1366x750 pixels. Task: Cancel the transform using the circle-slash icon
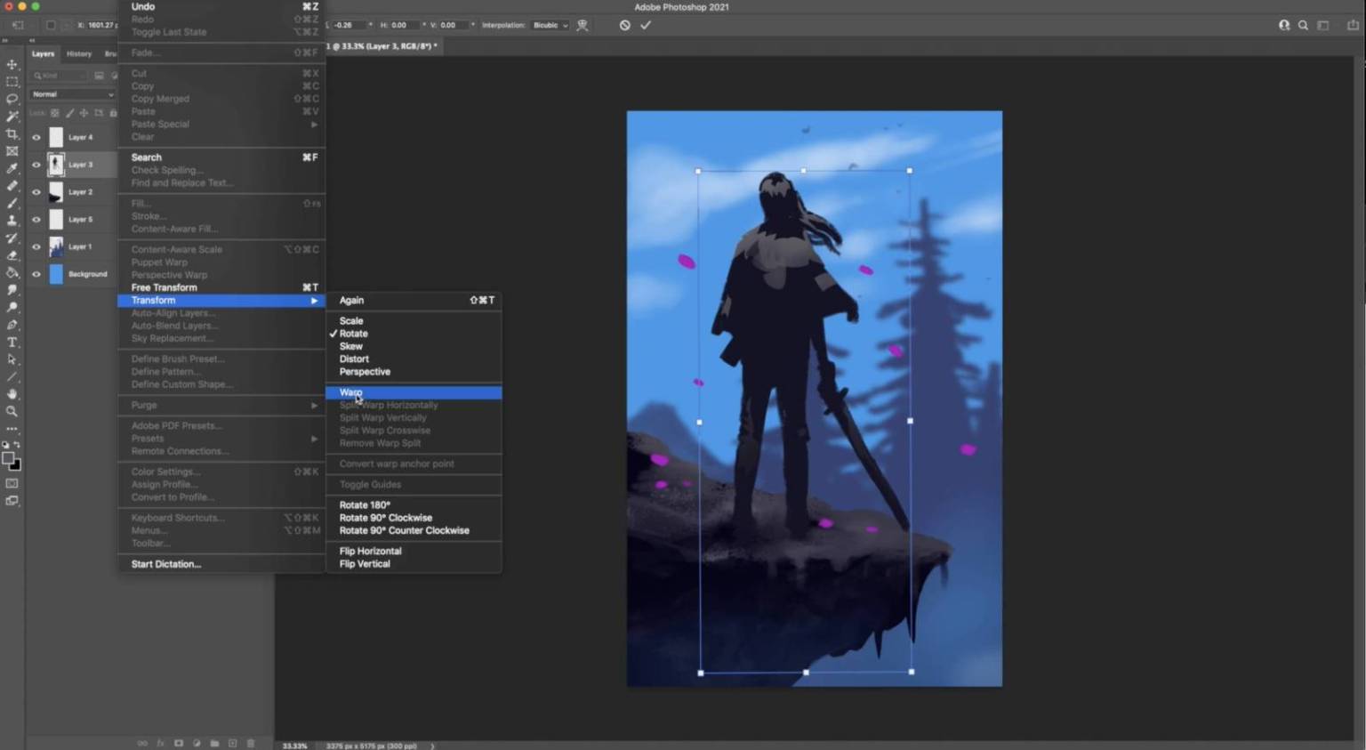[x=625, y=25]
